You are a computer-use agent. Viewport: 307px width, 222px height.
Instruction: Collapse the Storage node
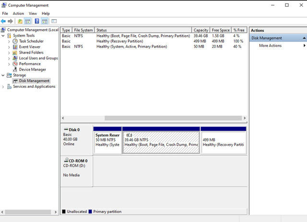(x=3, y=75)
